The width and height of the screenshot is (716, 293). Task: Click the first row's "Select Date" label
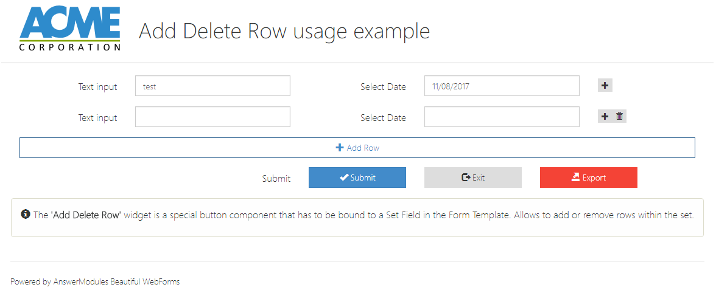pos(383,87)
